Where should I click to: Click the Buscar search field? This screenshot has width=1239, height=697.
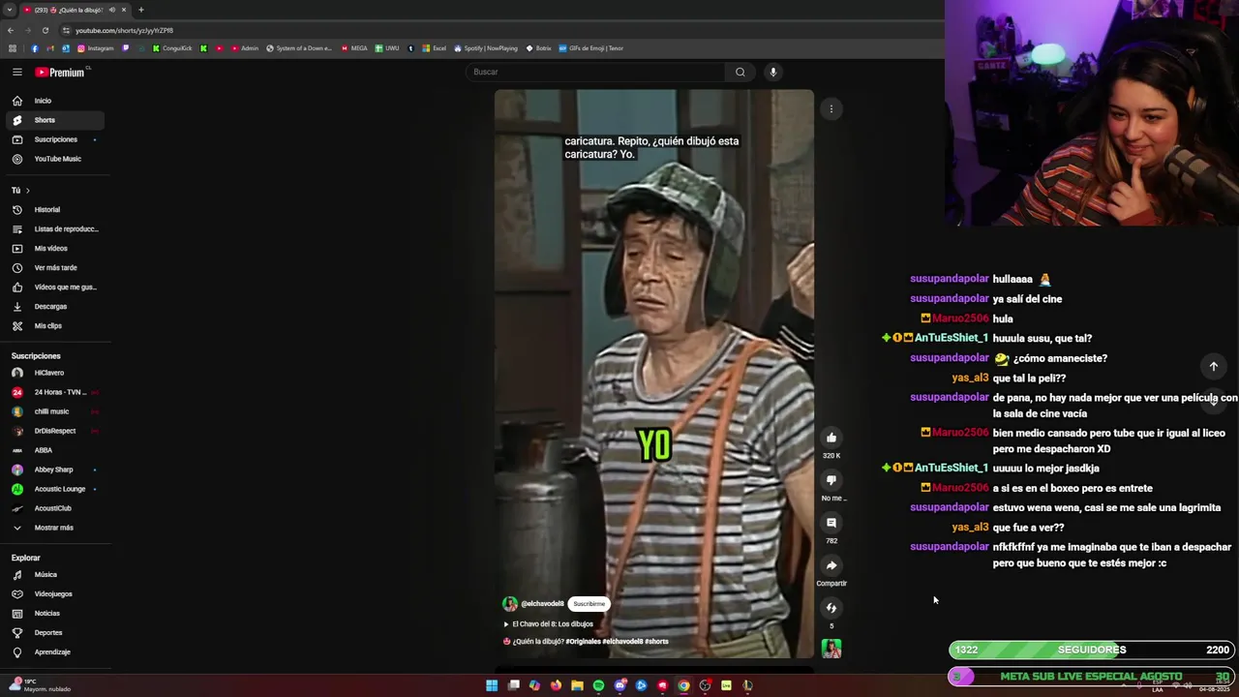tap(594, 72)
